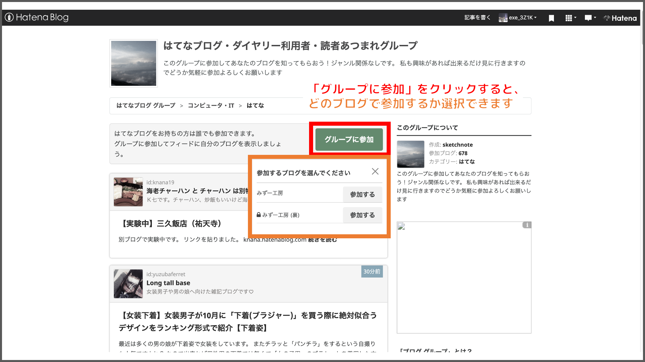Screen dimensions: 645x362
Task: Open the はてな breadcrumb link
Action: click(x=255, y=106)
